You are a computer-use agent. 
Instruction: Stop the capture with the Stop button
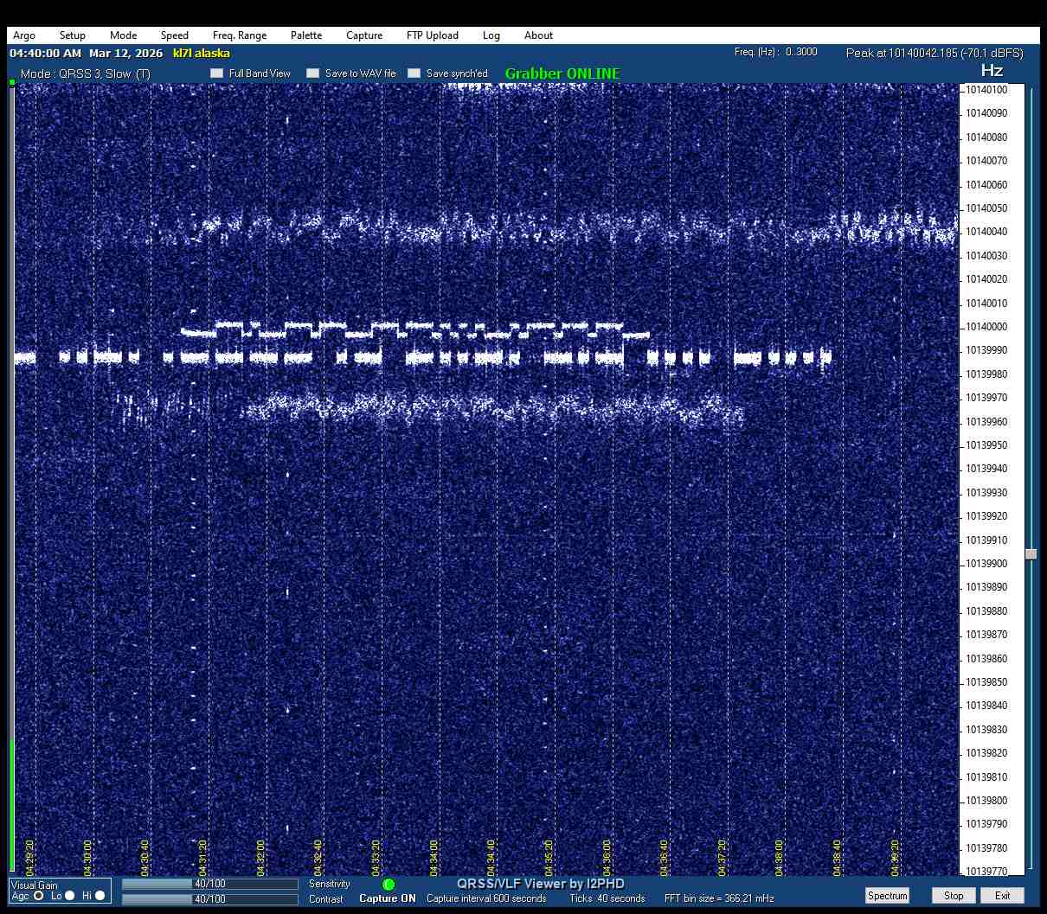coord(954,896)
